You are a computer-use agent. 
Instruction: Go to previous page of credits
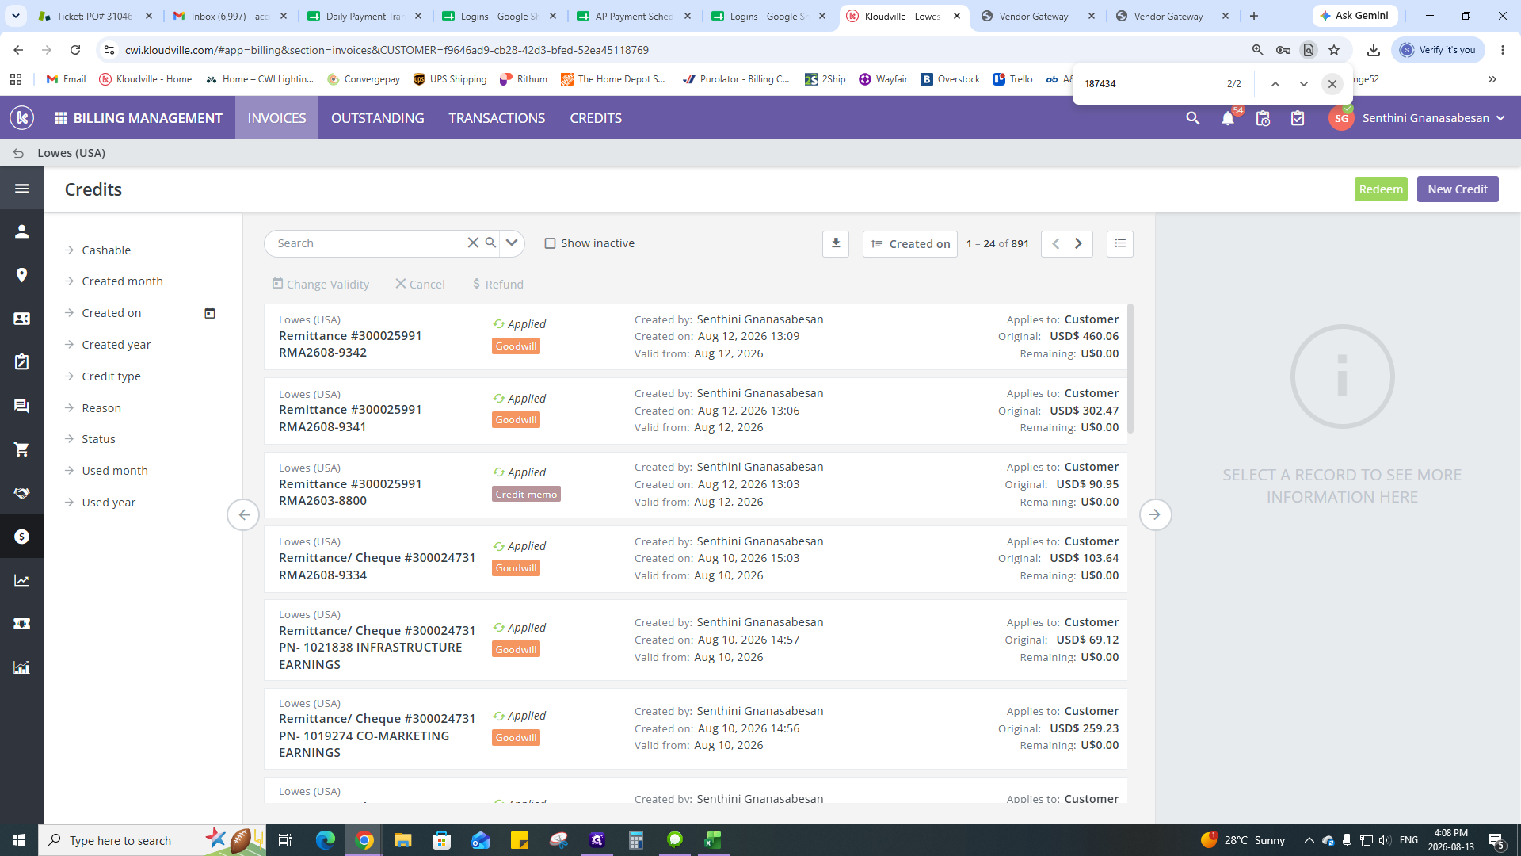tap(1055, 243)
